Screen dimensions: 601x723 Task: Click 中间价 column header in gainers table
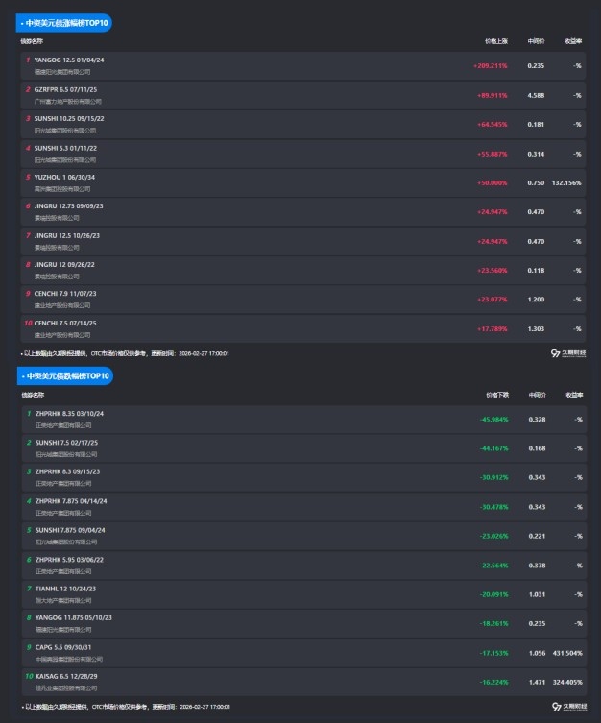pyautogui.click(x=537, y=42)
